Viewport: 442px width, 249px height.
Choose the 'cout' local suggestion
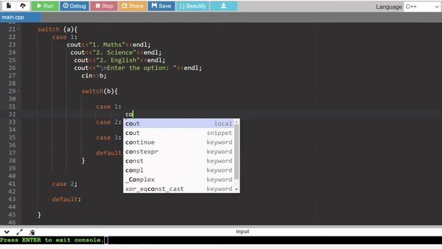coord(179,123)
